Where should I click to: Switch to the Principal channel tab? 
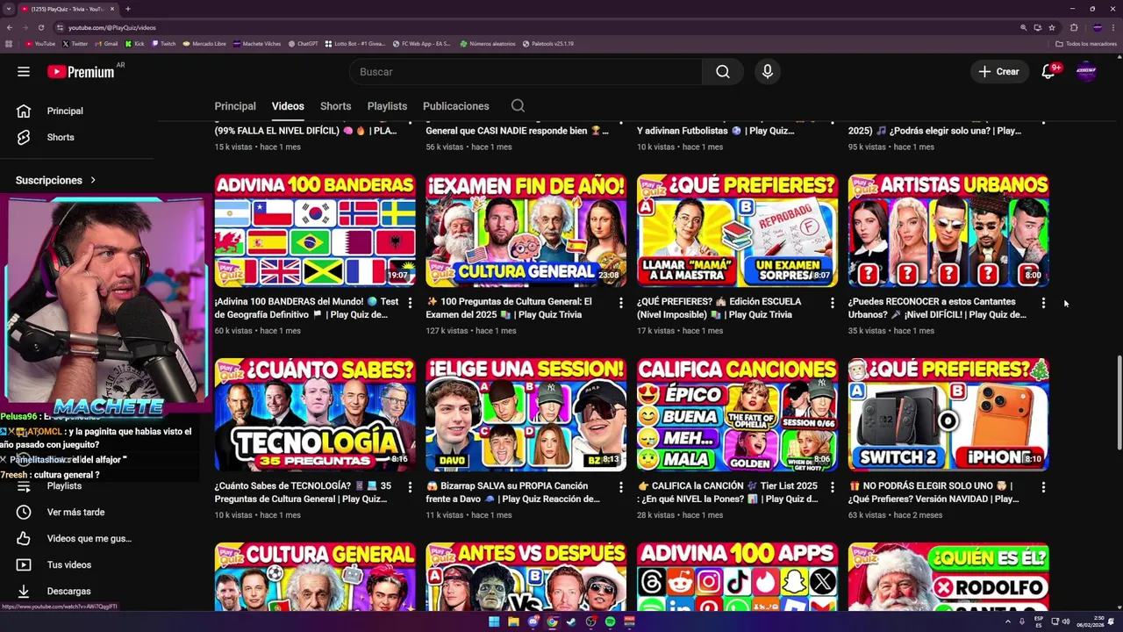[235, 106]
